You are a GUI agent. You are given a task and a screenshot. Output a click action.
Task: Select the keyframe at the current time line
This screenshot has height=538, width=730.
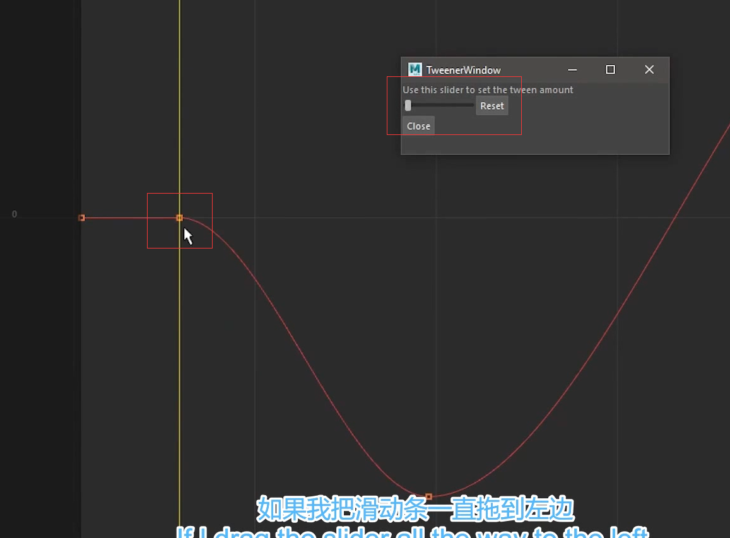pos(179,218)
